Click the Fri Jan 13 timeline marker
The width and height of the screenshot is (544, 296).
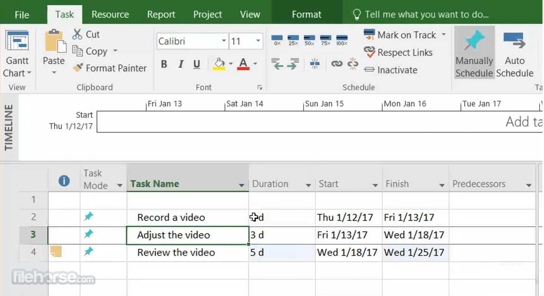[165, 104]
